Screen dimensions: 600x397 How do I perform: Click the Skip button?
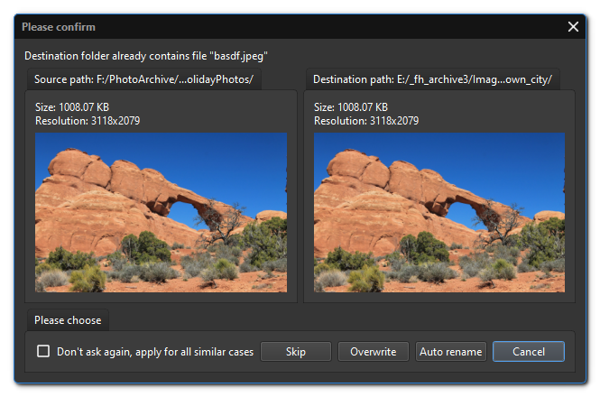pyautogui.click(x=296, y=352)
